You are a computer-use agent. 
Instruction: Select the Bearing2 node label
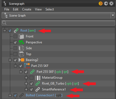tap(32, 60)
